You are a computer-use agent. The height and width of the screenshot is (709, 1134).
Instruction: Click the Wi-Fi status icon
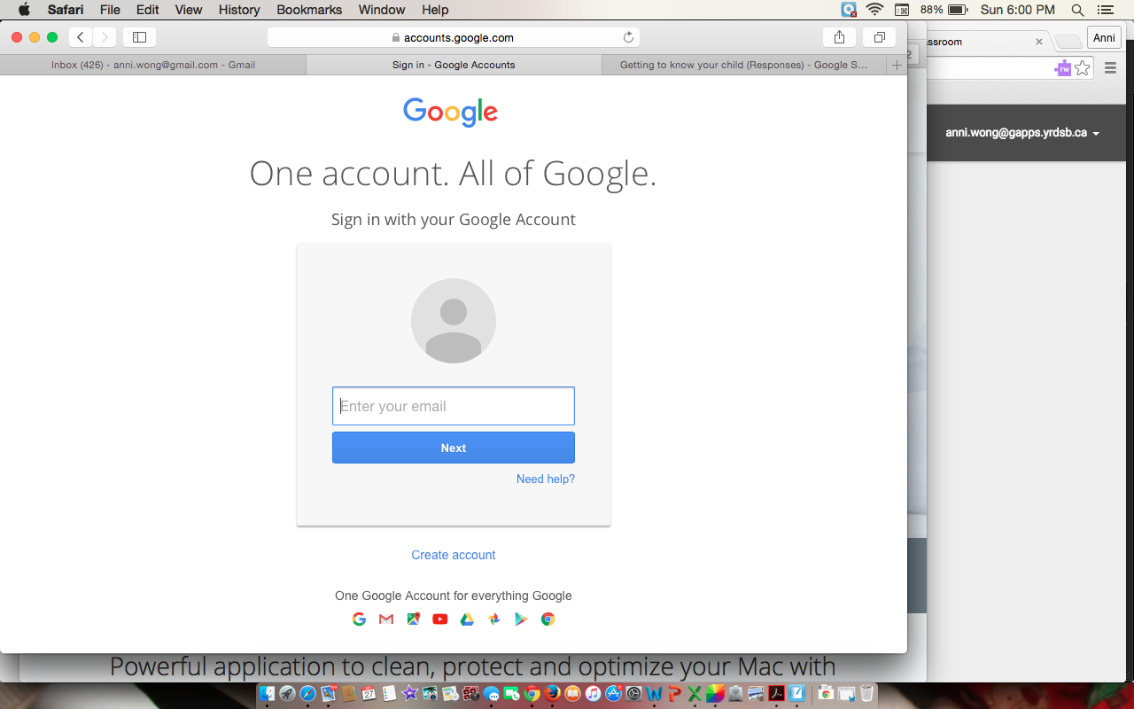pyautogui.click(x=875, y=10)
